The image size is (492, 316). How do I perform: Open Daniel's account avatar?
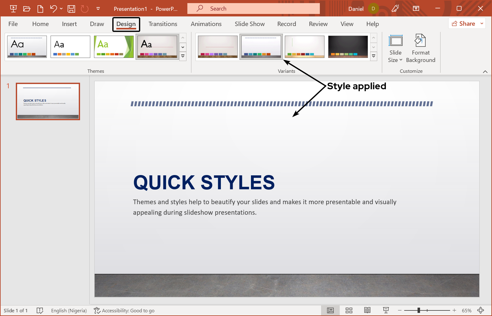coord(373,9)
